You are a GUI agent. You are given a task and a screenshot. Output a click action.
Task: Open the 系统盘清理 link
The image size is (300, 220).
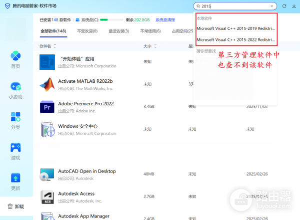point(165,19)
